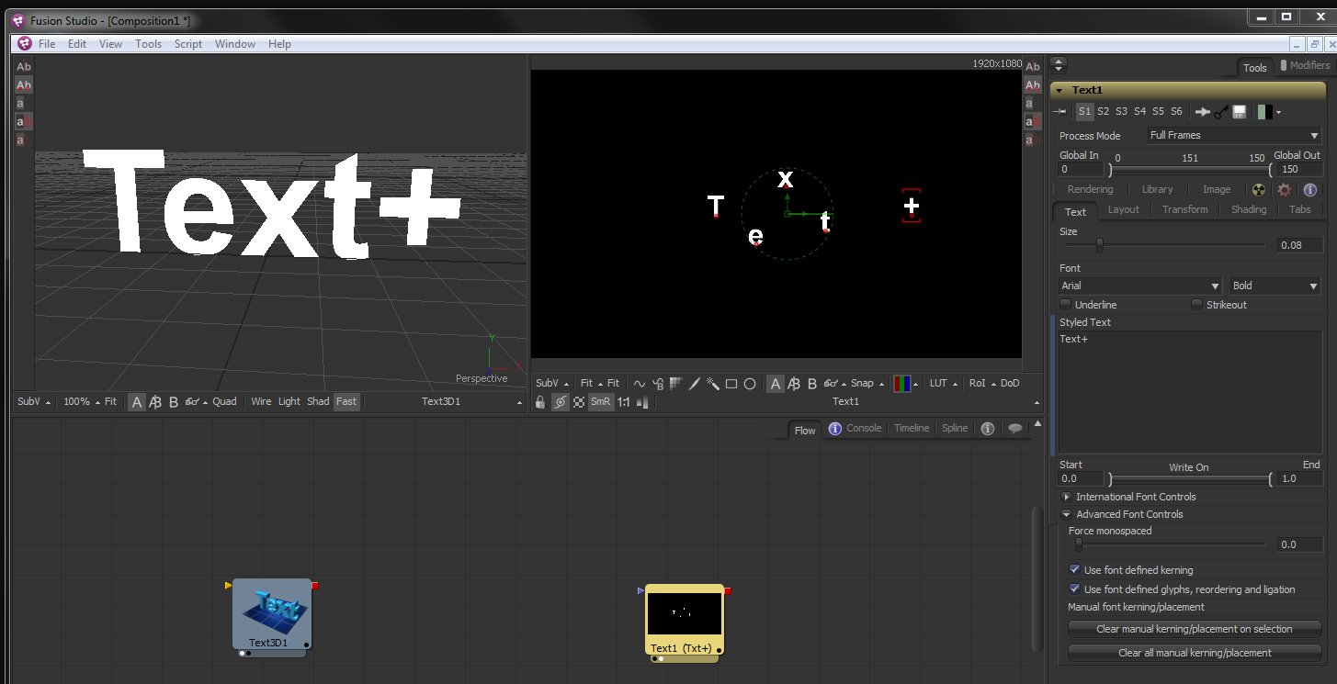Click Quad in left viewer toolbar
This screenshot has width=1337, height=684.
click(x=225, y=401)
